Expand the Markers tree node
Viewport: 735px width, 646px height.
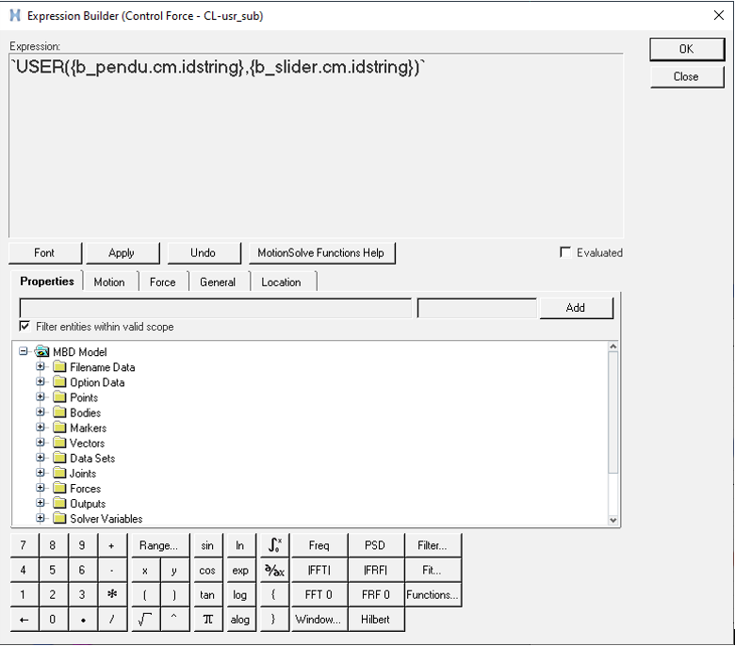click(41, 428)
